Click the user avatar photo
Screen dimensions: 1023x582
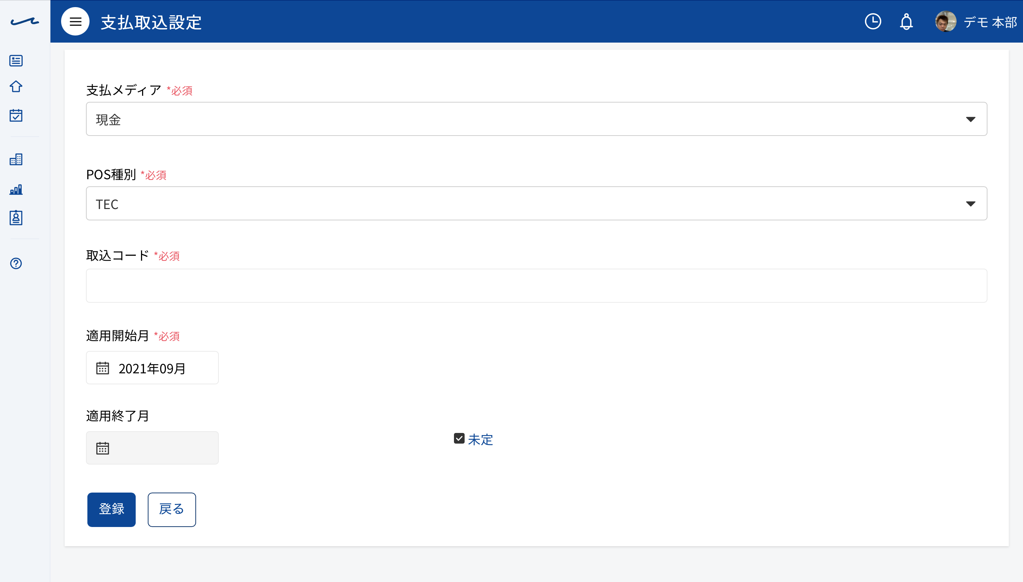(945, 22)
